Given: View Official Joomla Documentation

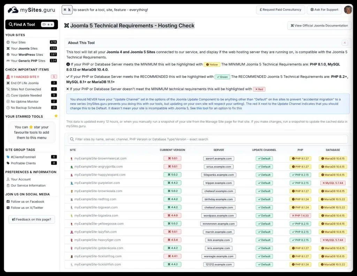Looking at the screenshot, I should (x=319, y=25).
